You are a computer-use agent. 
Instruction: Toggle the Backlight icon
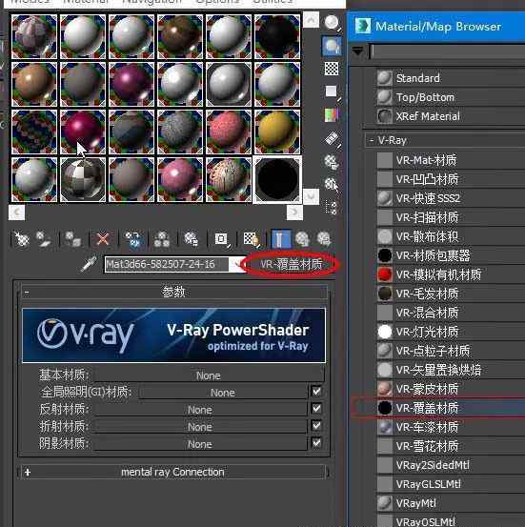[x=332, y=46]
